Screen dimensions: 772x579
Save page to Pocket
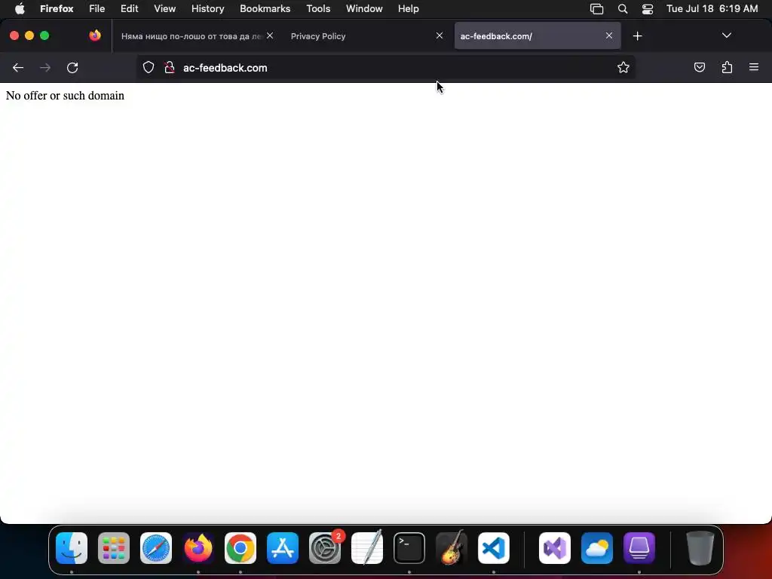tap(699, 67)
